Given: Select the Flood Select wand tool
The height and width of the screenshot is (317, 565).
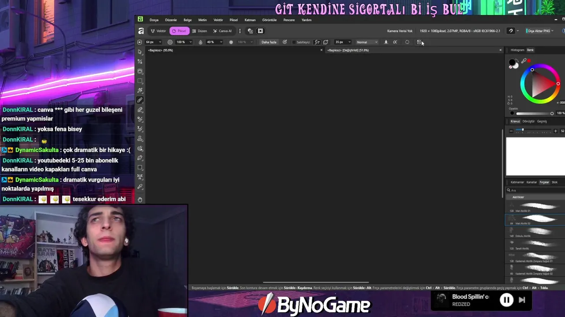Looking at the screenshot, I should coord(140,90).
